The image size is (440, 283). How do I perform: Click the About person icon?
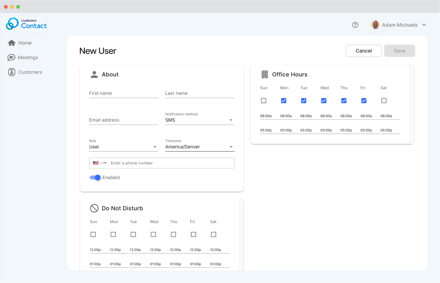[94, 75]
